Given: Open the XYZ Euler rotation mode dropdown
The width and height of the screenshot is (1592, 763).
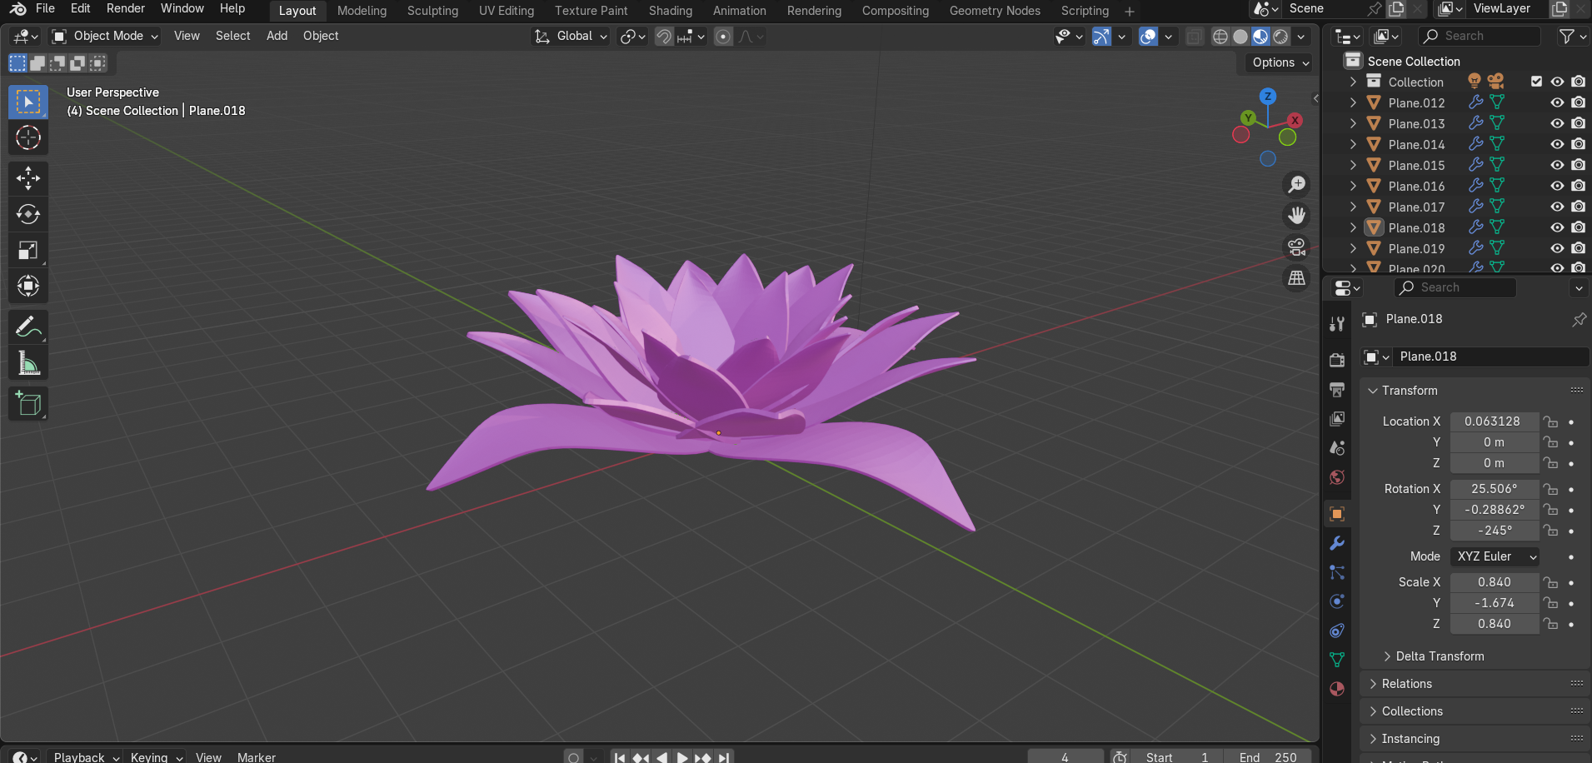Looking at the screenshot, I should click(x=1495, y=556).
